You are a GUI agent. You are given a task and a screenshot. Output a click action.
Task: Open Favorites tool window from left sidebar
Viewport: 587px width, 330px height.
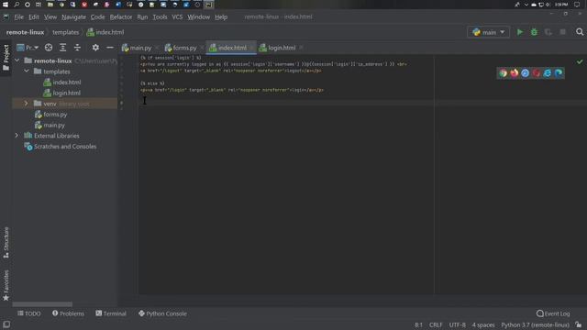tap(6, 285)
